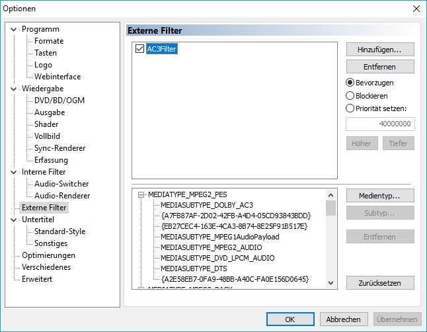This screenshot has width=427, height=332.
Task: Select the Untertitel tree item
Action: click(x=38, y=220)
